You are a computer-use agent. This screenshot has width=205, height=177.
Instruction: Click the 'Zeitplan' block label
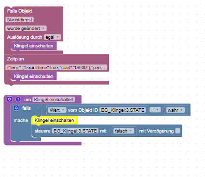15,59
